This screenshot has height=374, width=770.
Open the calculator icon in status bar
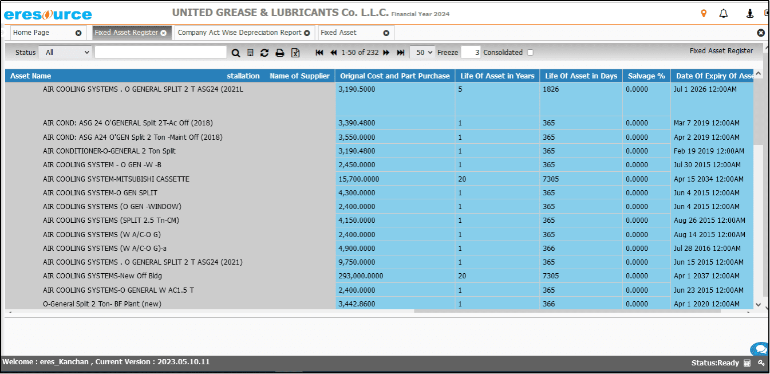click(x=747, y=363)
